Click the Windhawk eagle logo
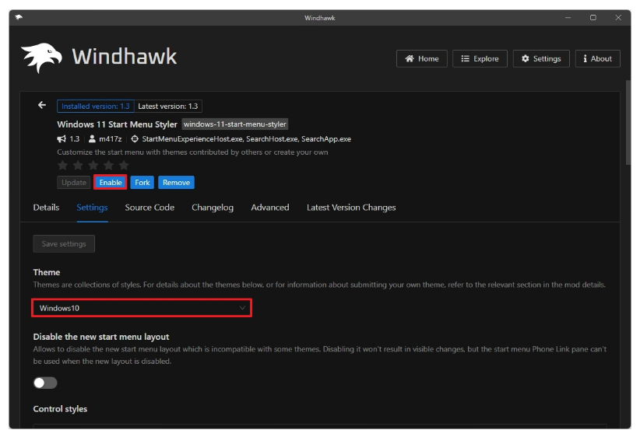The width and height of the screenshot is (640, 437). click(42, 58)
